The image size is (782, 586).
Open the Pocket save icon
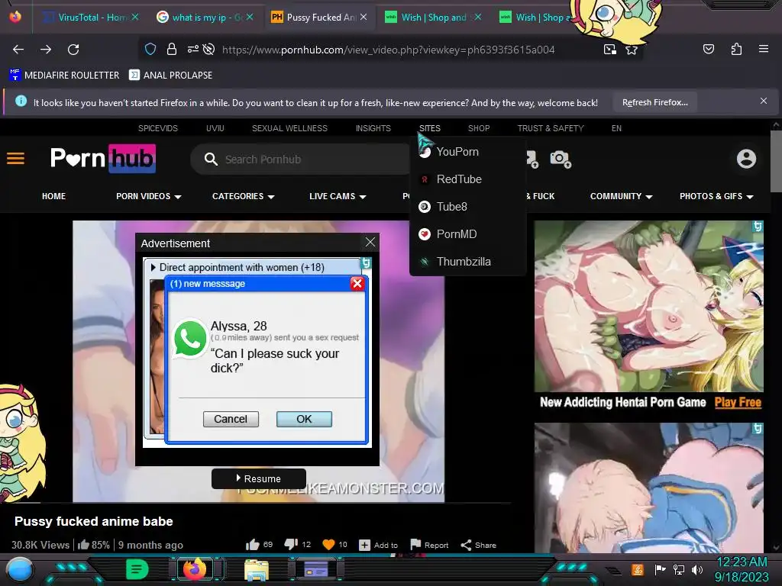(x=709, y=49)
